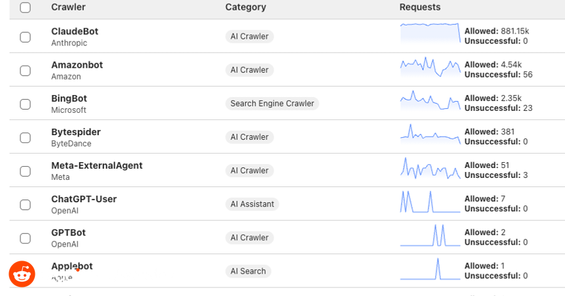Check the Meta-ExternalAgent row checkbox
565x296 pixels.
point(25,171)
